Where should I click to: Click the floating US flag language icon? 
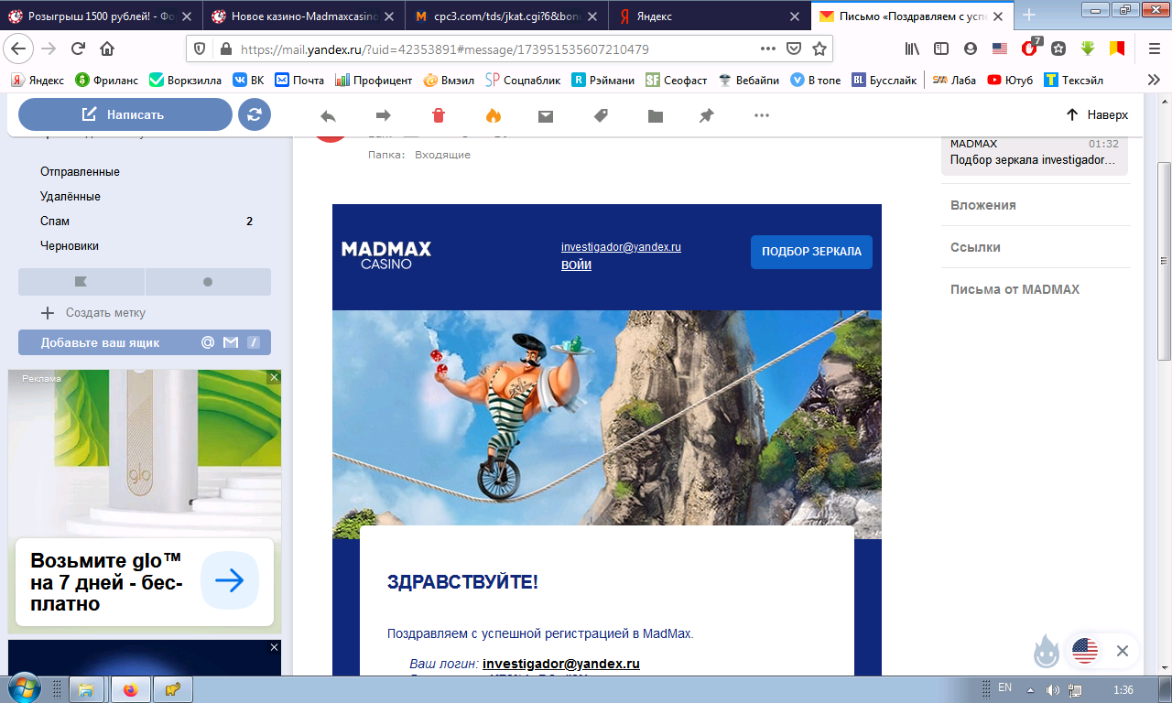(x=1085, y=651)
